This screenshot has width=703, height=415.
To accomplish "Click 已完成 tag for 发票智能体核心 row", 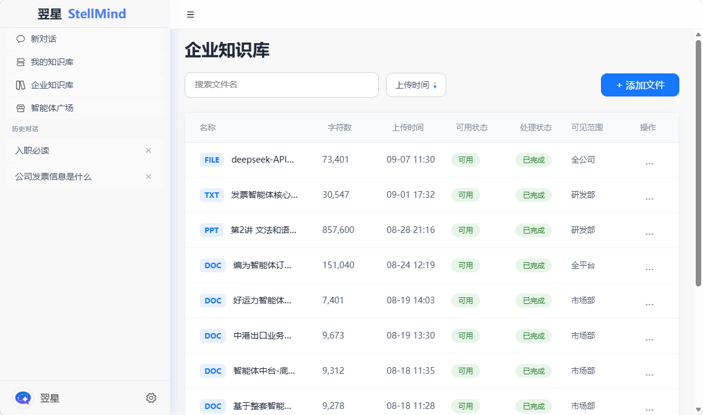I will pos(534,195).
